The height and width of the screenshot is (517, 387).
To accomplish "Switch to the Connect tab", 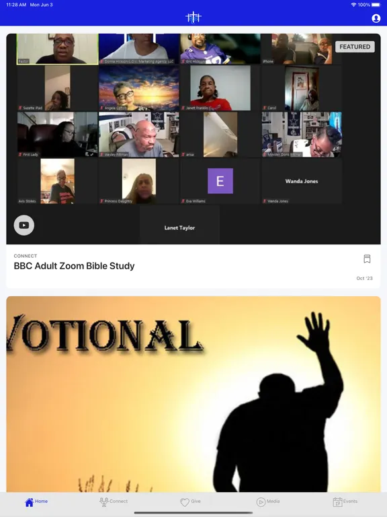I will 114,502.
